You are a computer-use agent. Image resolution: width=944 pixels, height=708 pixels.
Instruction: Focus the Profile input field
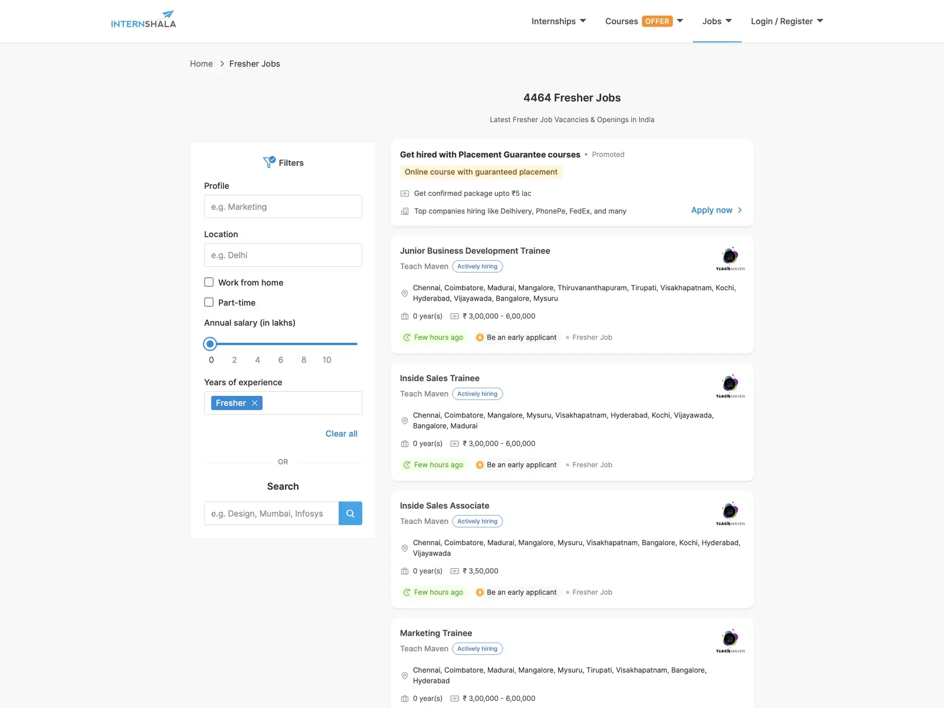[x=283, y=206]
